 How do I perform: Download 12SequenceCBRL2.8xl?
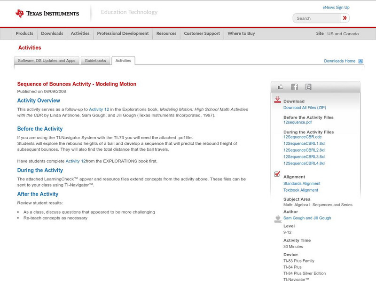pos(304,150)
